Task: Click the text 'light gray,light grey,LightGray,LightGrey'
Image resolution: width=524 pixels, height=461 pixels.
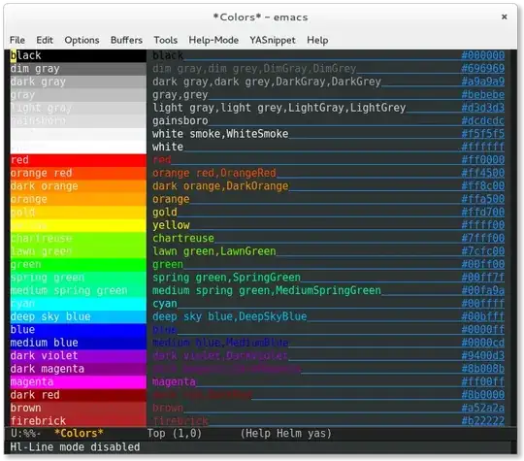Action: tap(279, 108)
